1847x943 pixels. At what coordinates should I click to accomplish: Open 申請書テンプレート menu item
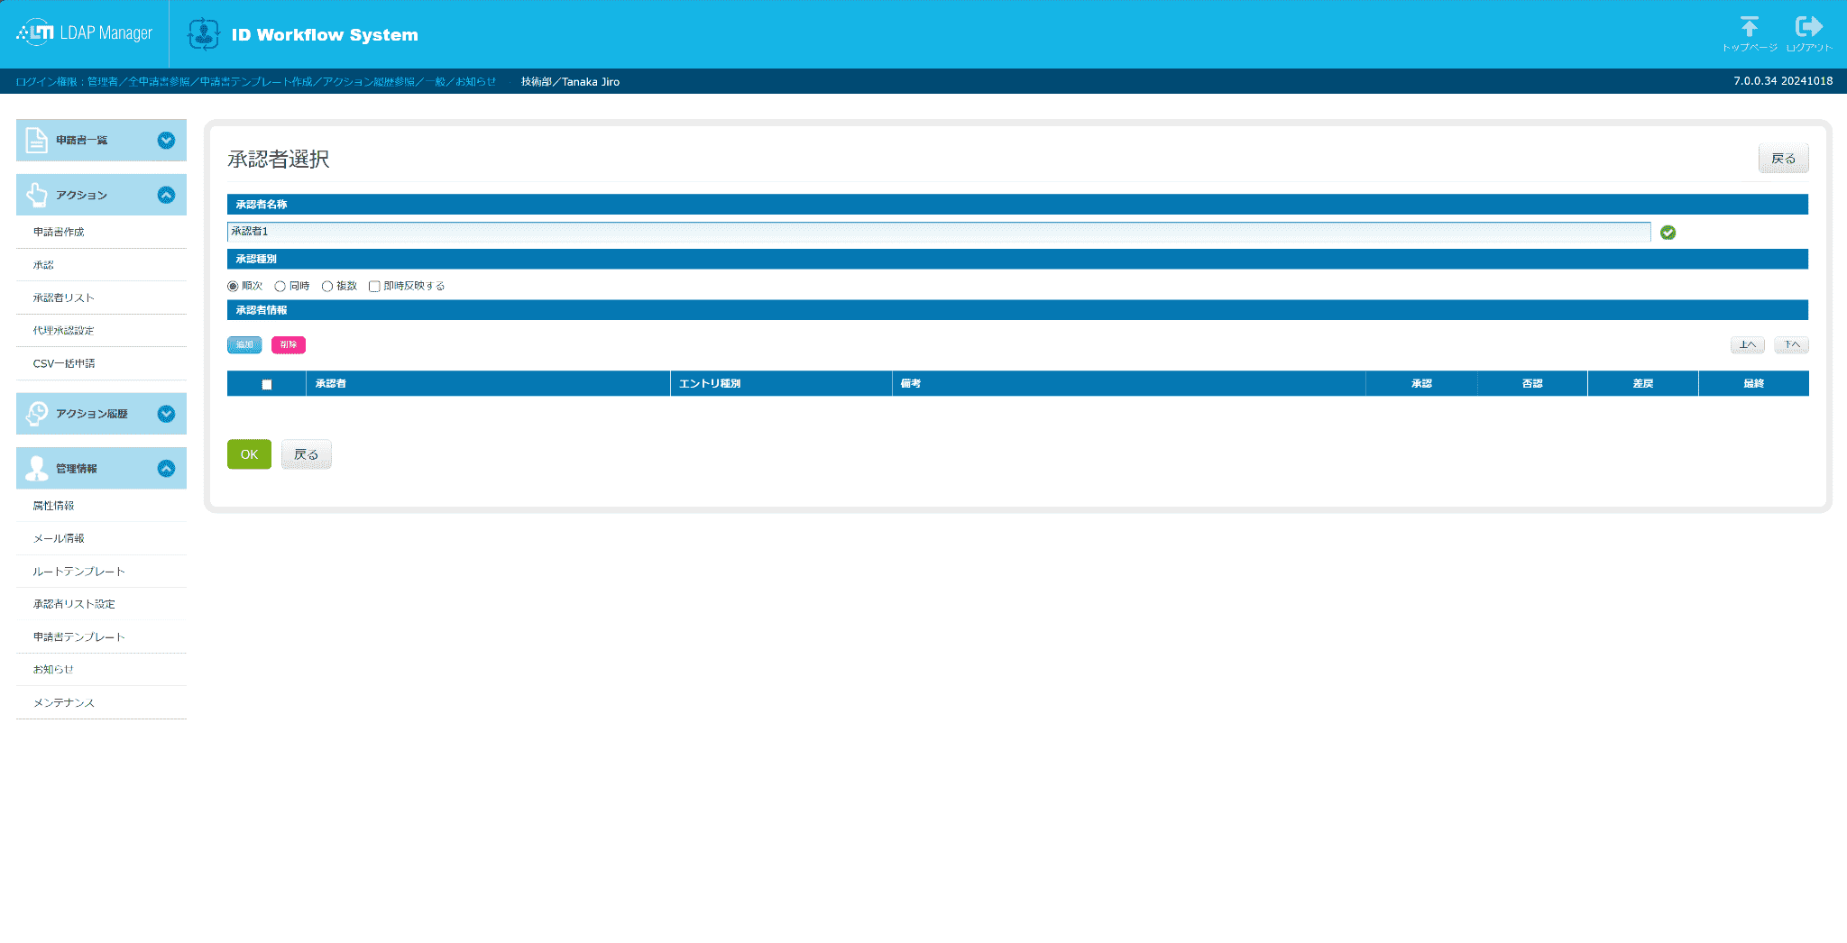(101, 636)
